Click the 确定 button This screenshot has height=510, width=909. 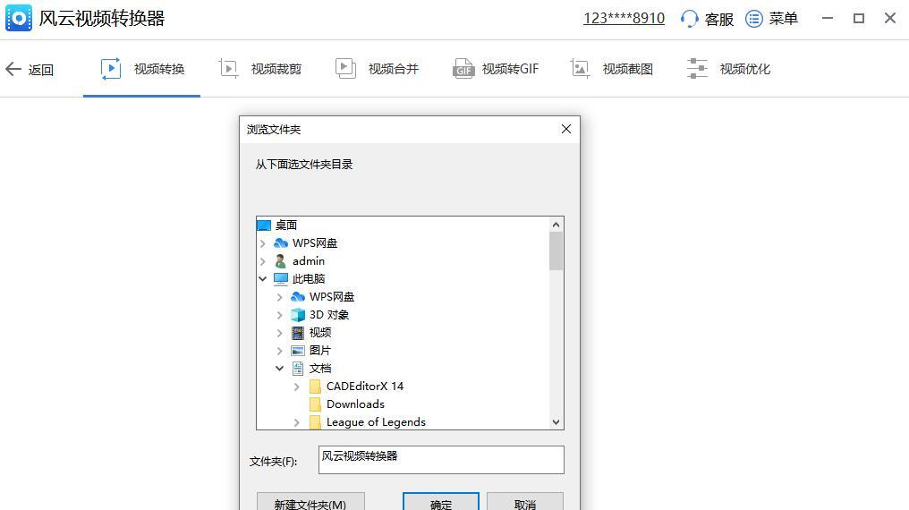441,502
